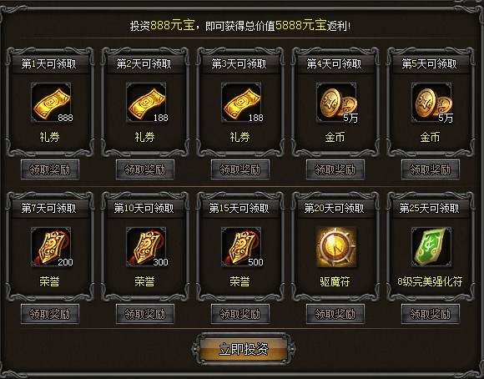Select the 驱魔符 compass talisman icon
Viewport: 484px width, 379px height.
(x=336, y=247)
